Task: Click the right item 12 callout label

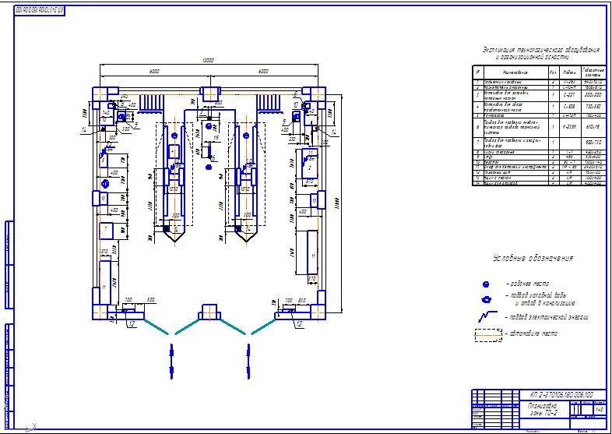Action: coord(299,322)
